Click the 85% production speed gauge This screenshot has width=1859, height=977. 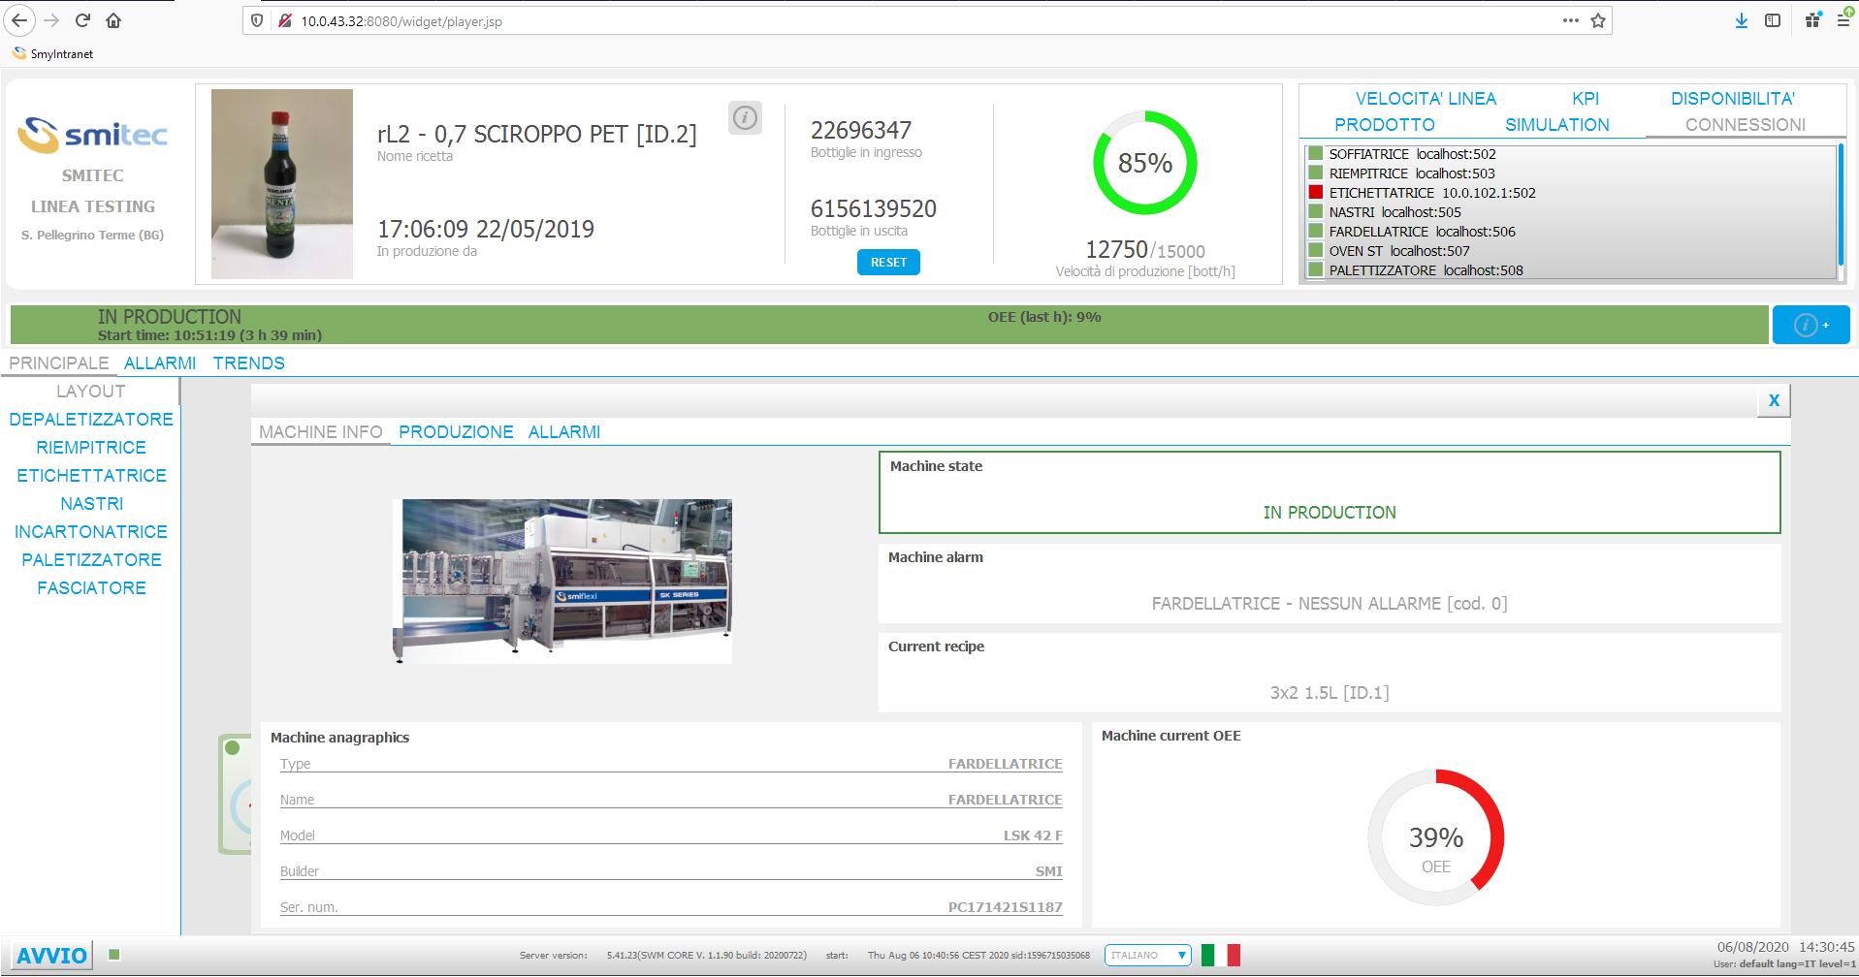point(1145,163)
